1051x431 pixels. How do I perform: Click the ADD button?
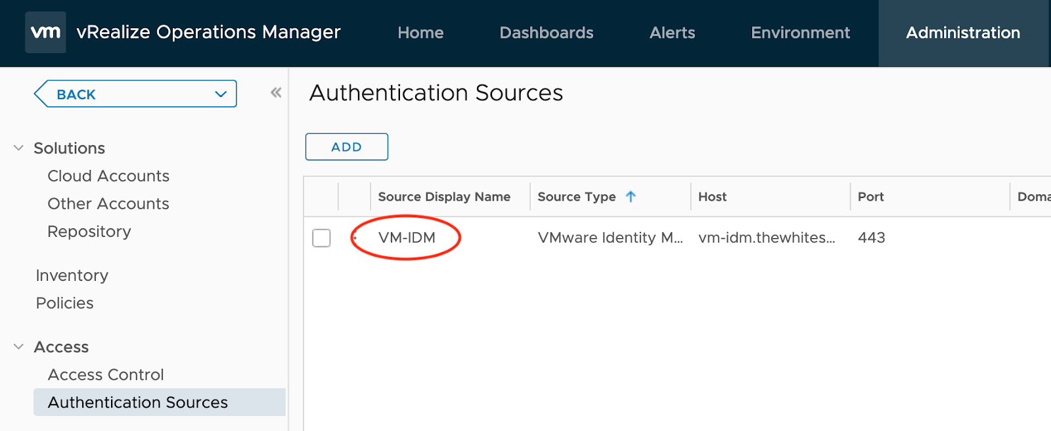(346, 147)
